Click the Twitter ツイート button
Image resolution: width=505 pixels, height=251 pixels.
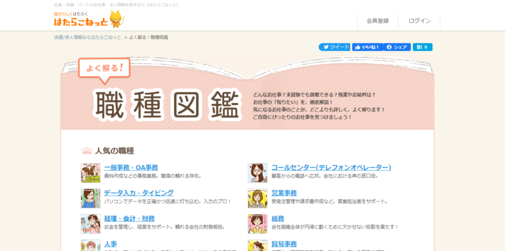[x=334, y=47]
